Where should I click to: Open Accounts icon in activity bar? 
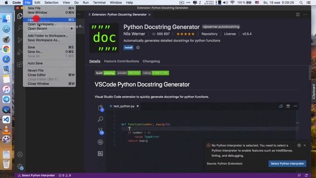[20, 154]
